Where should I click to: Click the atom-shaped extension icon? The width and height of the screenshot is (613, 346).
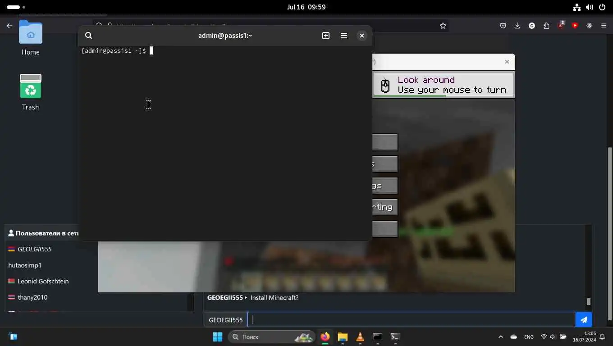tap(589, 26)
